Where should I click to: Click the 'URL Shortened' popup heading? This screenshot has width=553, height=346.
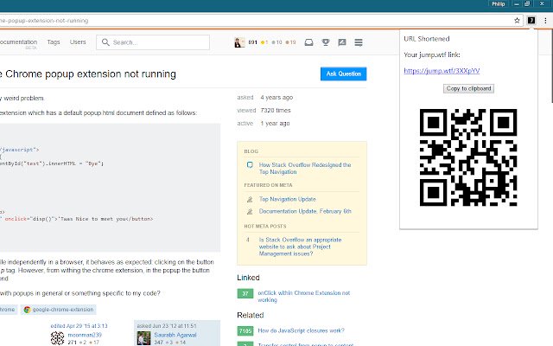point(426,38)
